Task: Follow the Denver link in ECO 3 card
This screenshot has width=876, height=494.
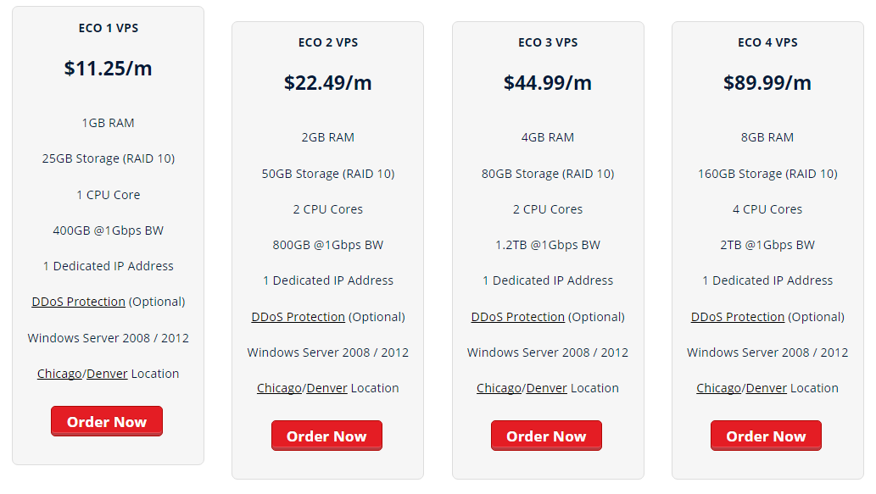Action: pyautogui.click(x=546, y=388)
